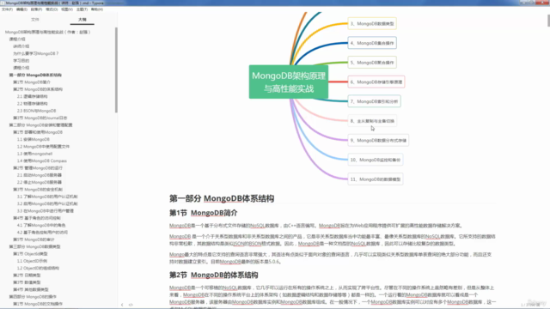Open outline item 2.2 停止MongoDB服务器
550x309 pixels.
tap(40, 182)
